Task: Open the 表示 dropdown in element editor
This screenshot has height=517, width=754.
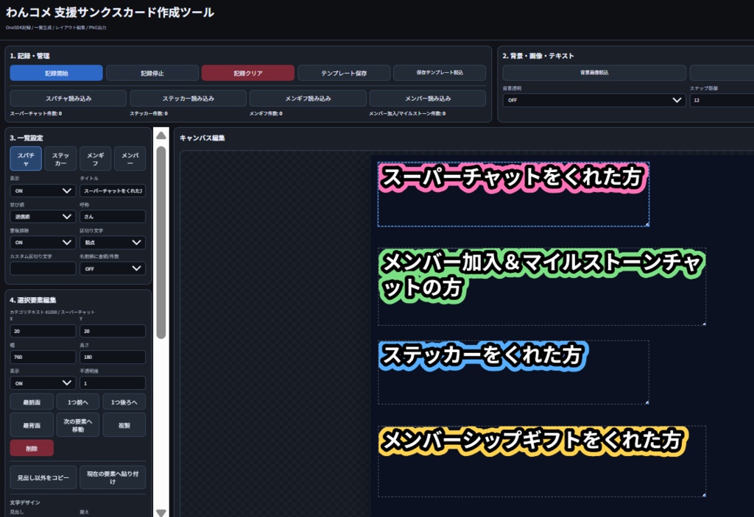Action: tap(43, 383)
